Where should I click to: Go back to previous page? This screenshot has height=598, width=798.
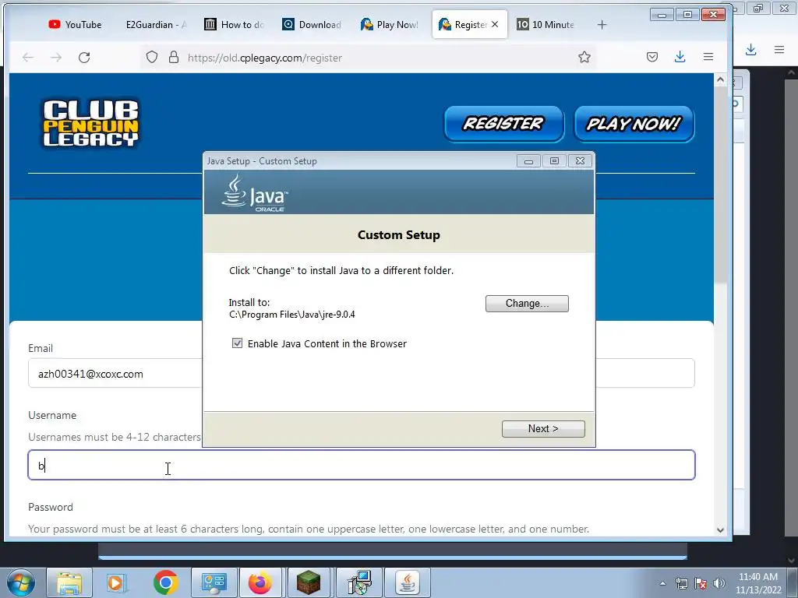pos(28,58)
